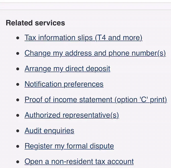Click the Related services heading
171x168 pixels.
click(35, 23)
